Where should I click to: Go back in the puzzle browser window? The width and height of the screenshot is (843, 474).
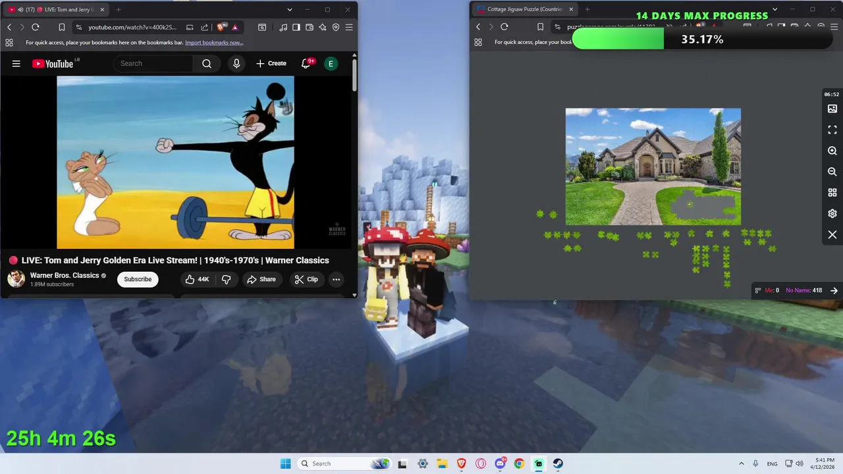click(x=479, y=27)
